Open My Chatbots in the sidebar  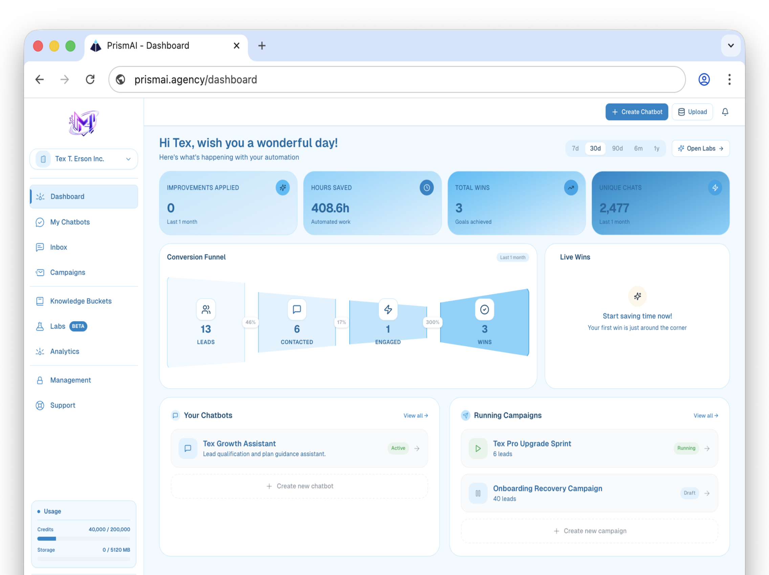70,222
